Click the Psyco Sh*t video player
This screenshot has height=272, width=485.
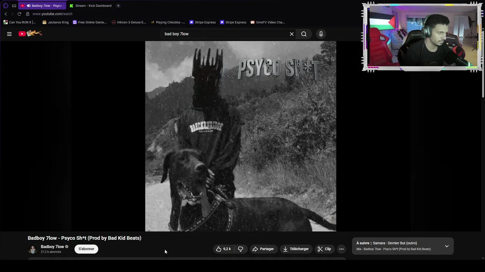click(x=241, y=136)
